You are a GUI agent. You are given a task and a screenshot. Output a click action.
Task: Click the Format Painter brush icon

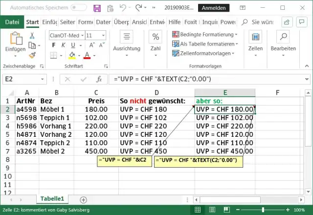click(32, 55)
